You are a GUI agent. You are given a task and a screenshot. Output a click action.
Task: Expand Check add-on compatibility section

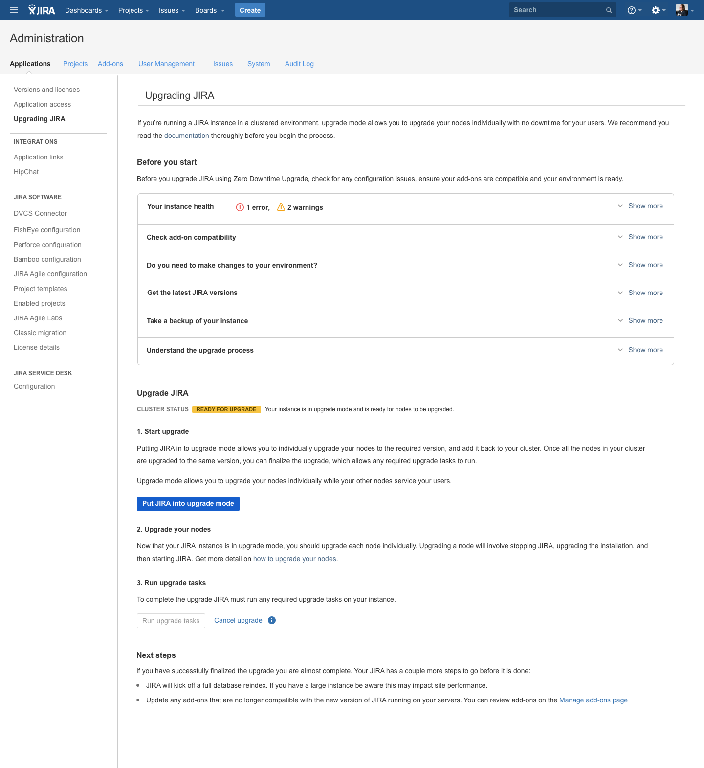(x=640, y=237)
